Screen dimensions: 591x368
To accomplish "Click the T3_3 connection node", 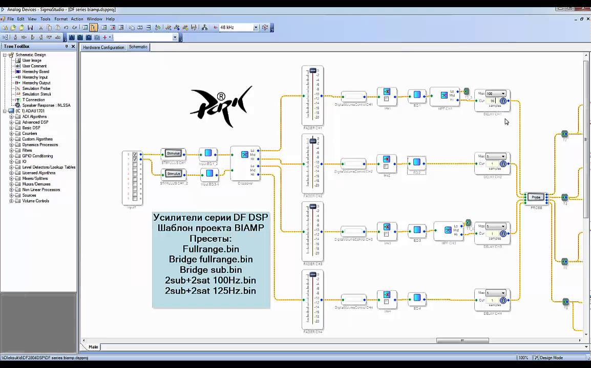I will click(x=466, y=91).
